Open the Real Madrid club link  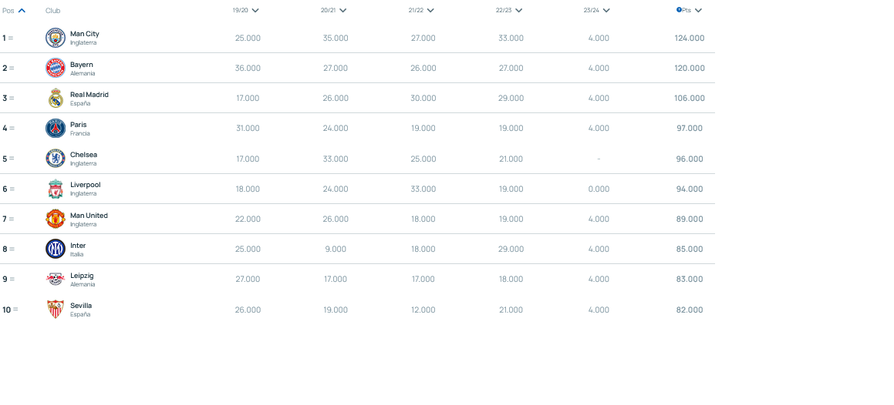point(89,95)
